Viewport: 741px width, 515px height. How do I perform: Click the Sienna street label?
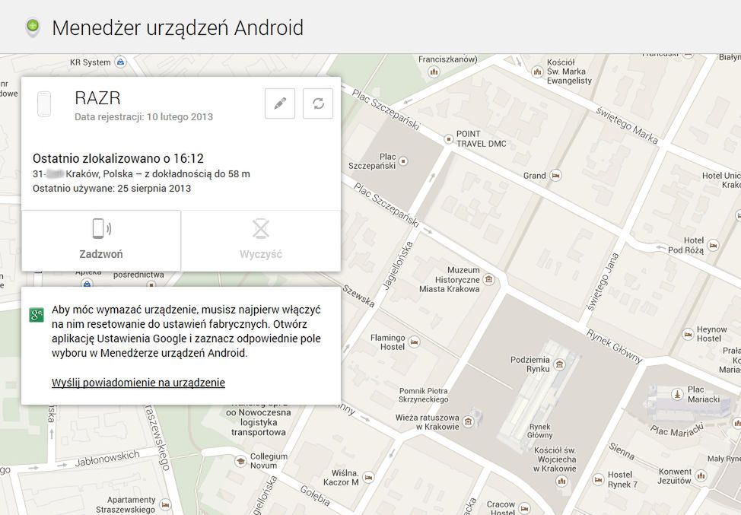tap(622, 451)
